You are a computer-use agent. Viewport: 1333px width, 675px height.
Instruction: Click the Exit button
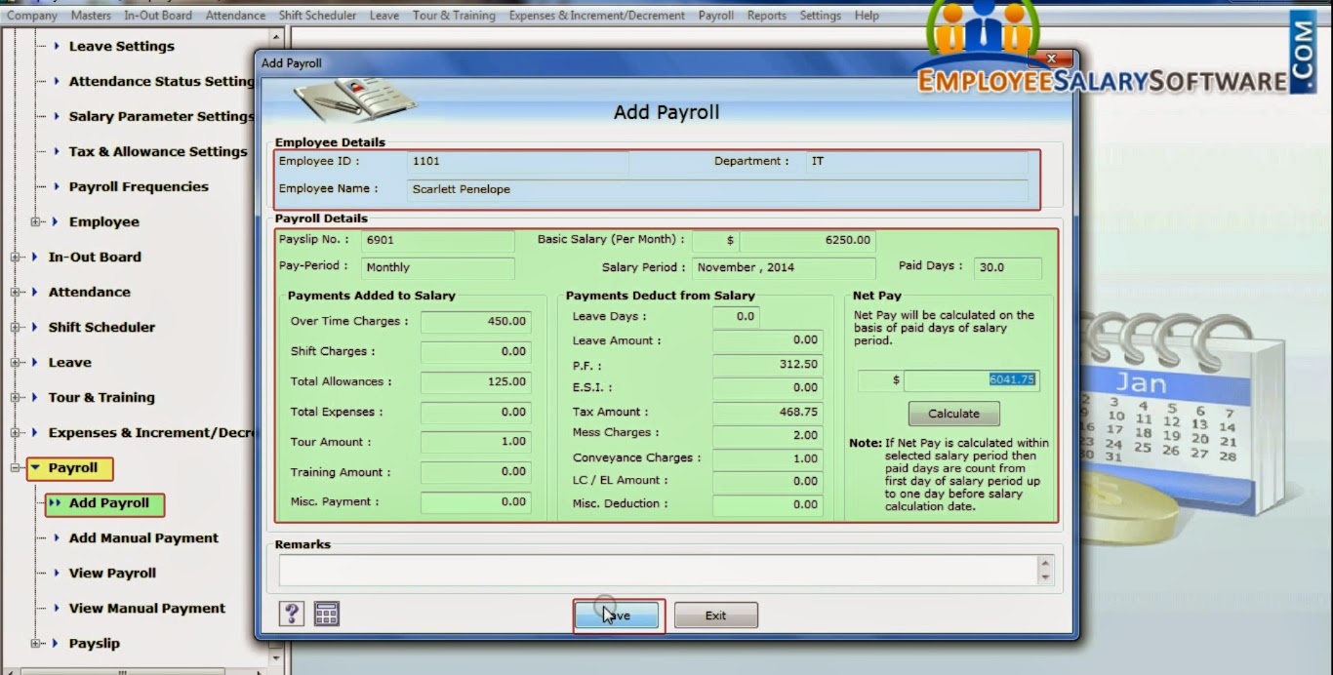[x=715, y=615]
